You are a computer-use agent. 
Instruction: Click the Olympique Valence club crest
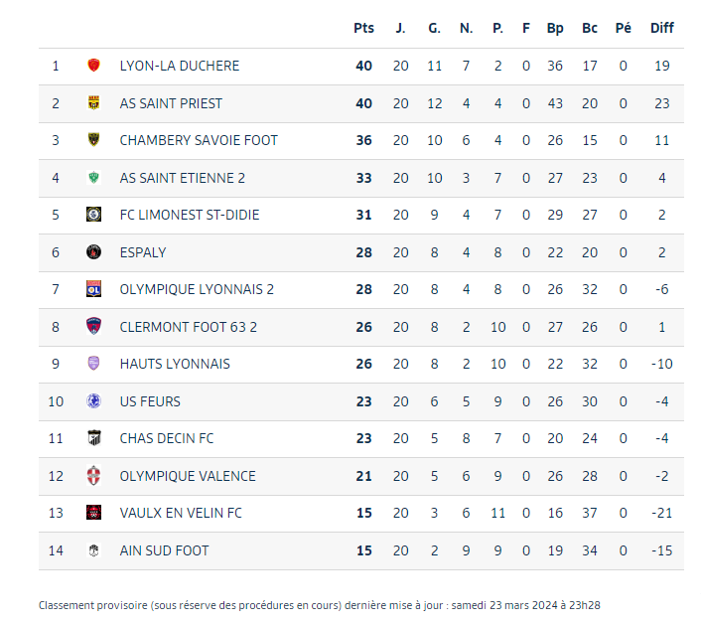[x=94, y=476]
